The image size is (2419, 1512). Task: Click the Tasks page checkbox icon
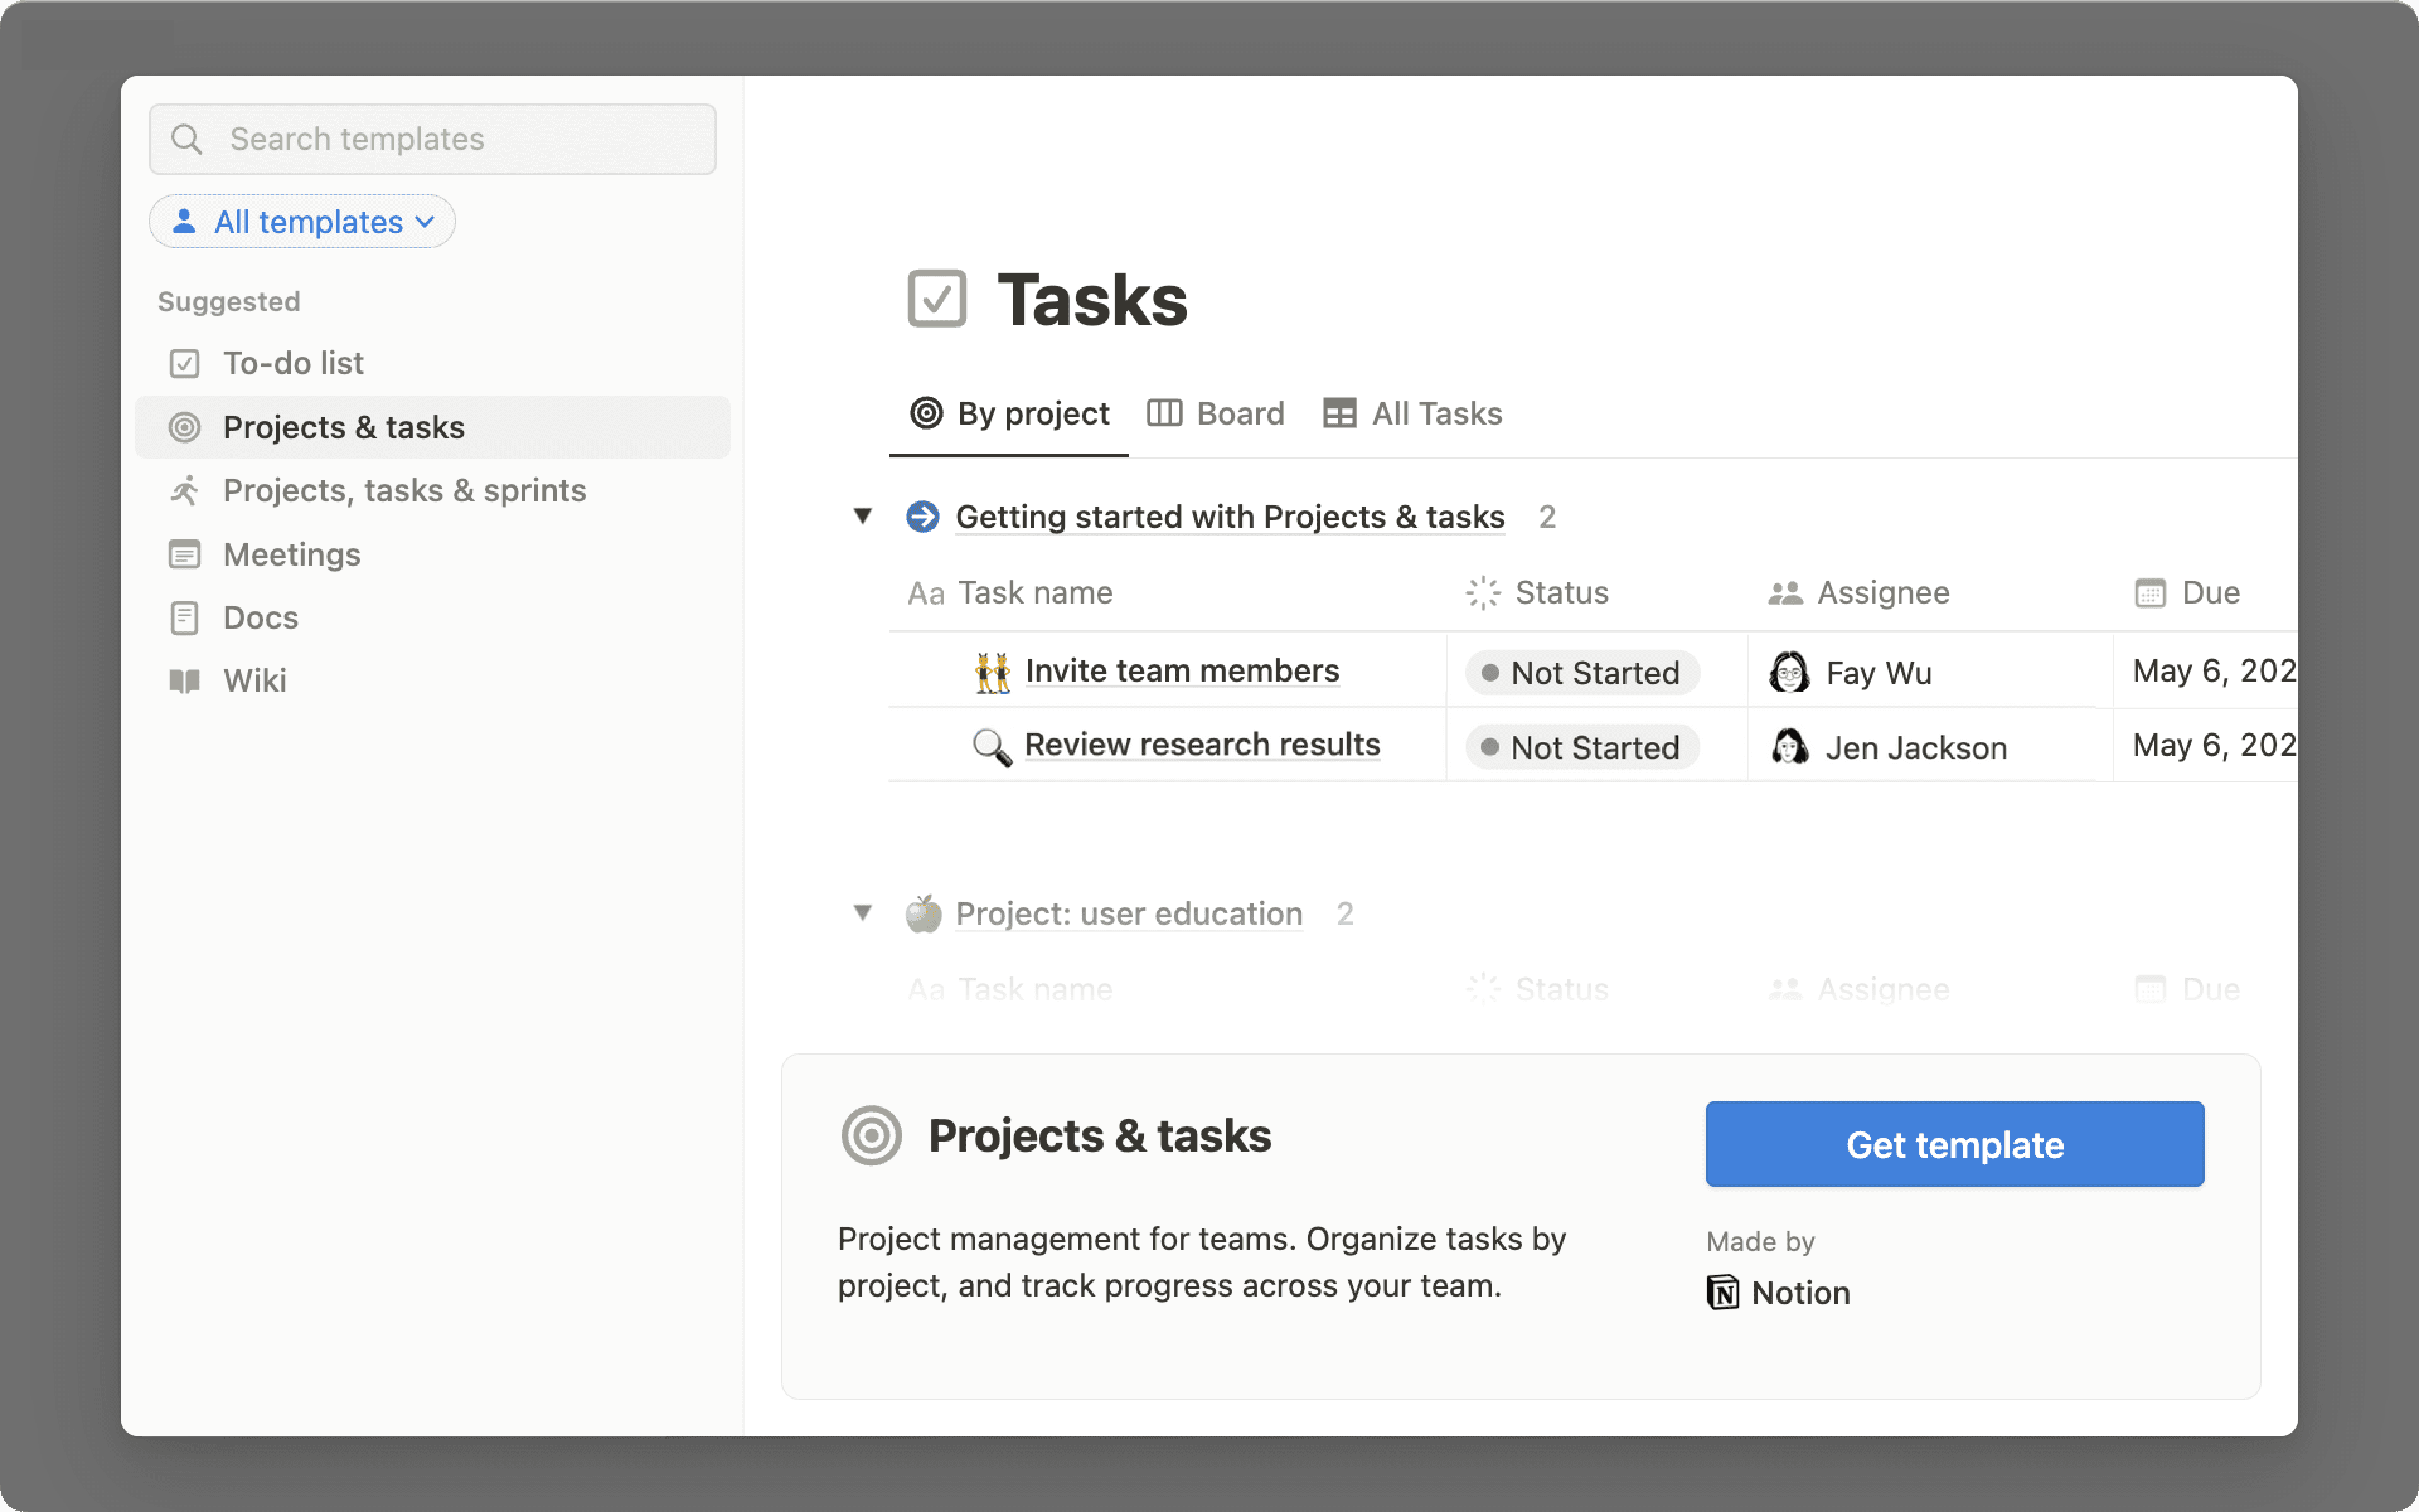pyautogui.click(x=937, y=297)
